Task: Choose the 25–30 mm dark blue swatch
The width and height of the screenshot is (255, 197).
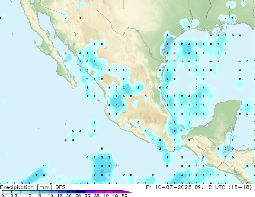Action: [81, 192]
